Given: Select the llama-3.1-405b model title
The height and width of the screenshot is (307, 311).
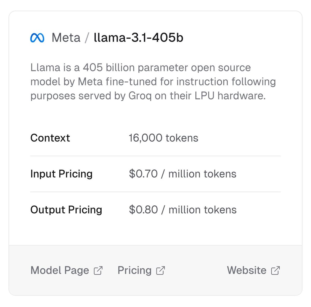Looking at the screenshot, I should tap(138, 38).
